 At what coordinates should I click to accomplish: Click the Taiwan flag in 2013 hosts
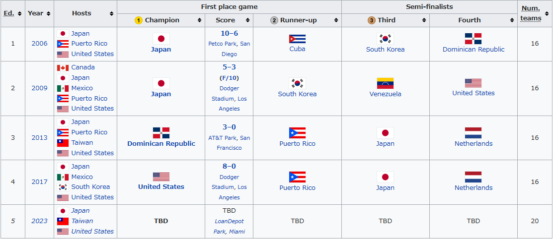pos(63,143)
